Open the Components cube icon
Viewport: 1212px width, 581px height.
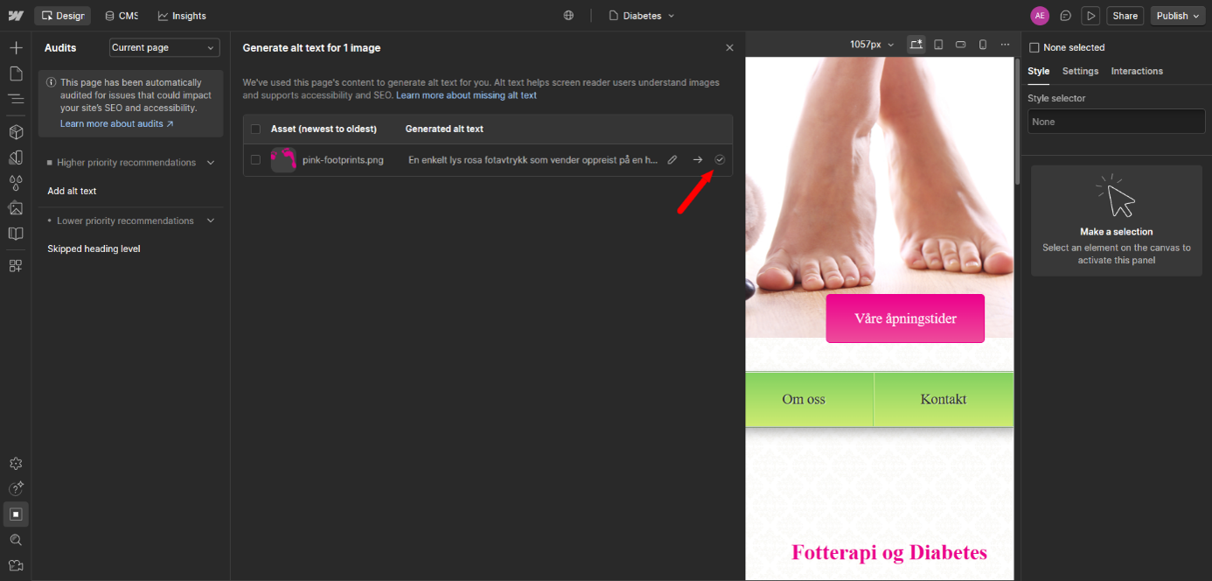[x=16, y=132]
